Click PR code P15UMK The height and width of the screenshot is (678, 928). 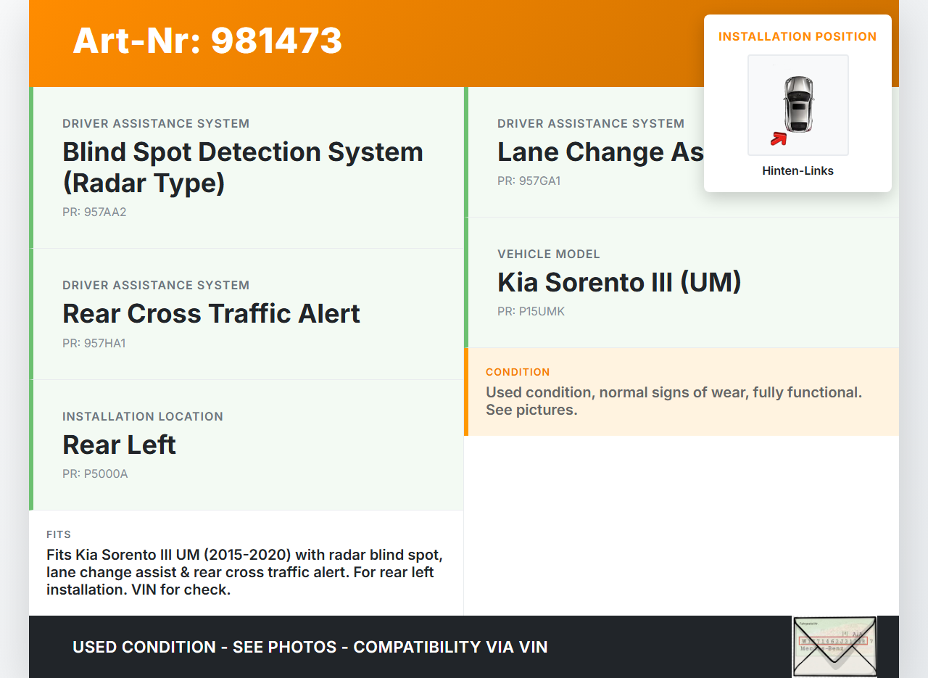pyautogui.click(x=531, y=312)
